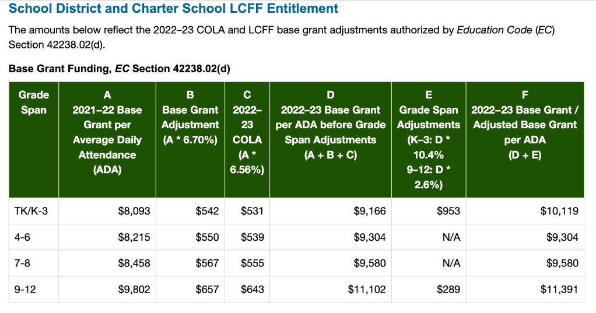This screenshot has width=596, height=313.
Task: Click the Adjusted Base Grant per ADA header
Action: tap(524, 125)
